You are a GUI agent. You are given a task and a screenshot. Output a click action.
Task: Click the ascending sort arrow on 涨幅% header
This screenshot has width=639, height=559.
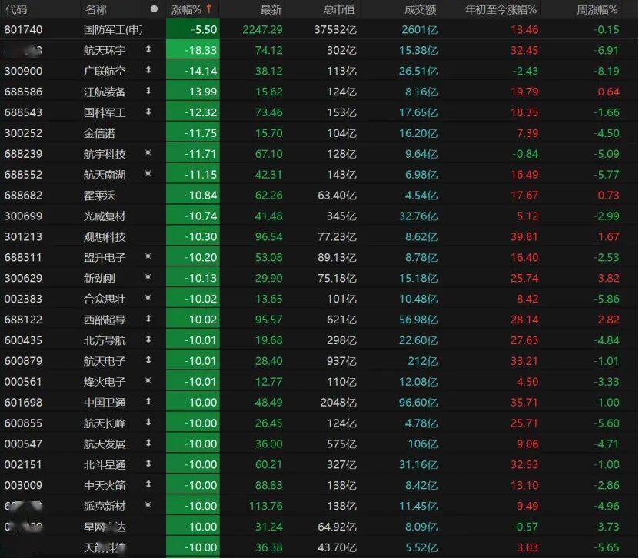click(209, 9)
